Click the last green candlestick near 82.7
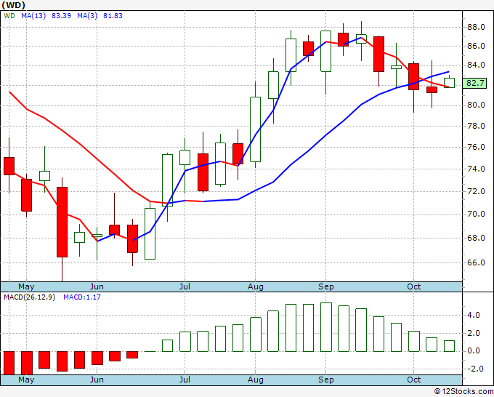Screen dimensions: 494x397 [449, 83]
